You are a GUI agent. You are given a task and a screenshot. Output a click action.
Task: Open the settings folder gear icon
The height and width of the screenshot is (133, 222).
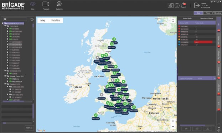(171, 6)
